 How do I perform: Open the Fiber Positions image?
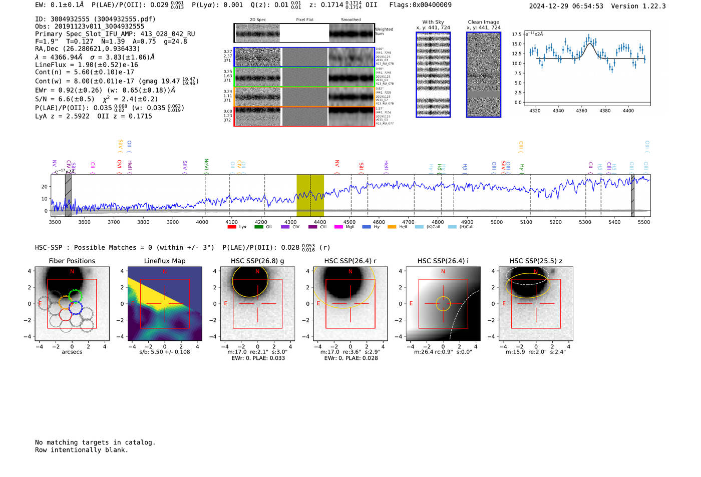(72, 304)
